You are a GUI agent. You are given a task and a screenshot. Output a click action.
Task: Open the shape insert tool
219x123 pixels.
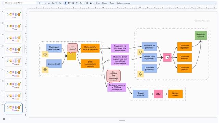pos(77,3)
